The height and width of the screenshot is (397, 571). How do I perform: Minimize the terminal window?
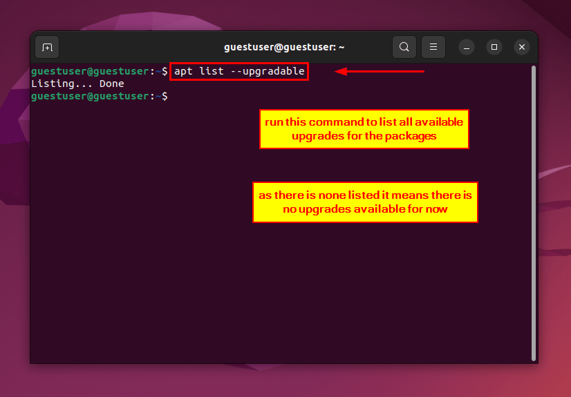(467, 47)
